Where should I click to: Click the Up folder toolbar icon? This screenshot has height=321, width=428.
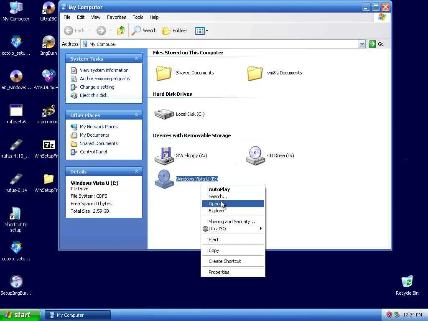(x=121, y=31)
